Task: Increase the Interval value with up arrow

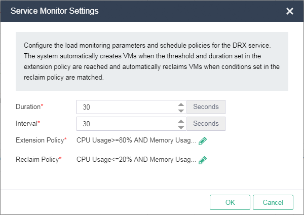Action: tap(181, 121)
